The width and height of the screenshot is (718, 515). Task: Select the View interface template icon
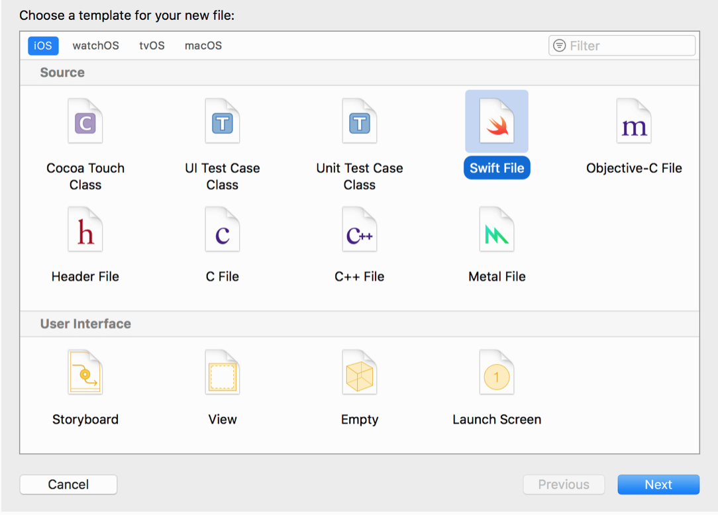tap(223, 374)
